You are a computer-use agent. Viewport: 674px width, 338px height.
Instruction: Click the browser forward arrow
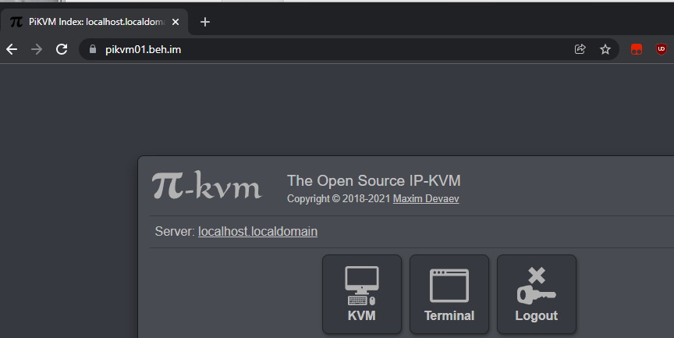[36, 49]
